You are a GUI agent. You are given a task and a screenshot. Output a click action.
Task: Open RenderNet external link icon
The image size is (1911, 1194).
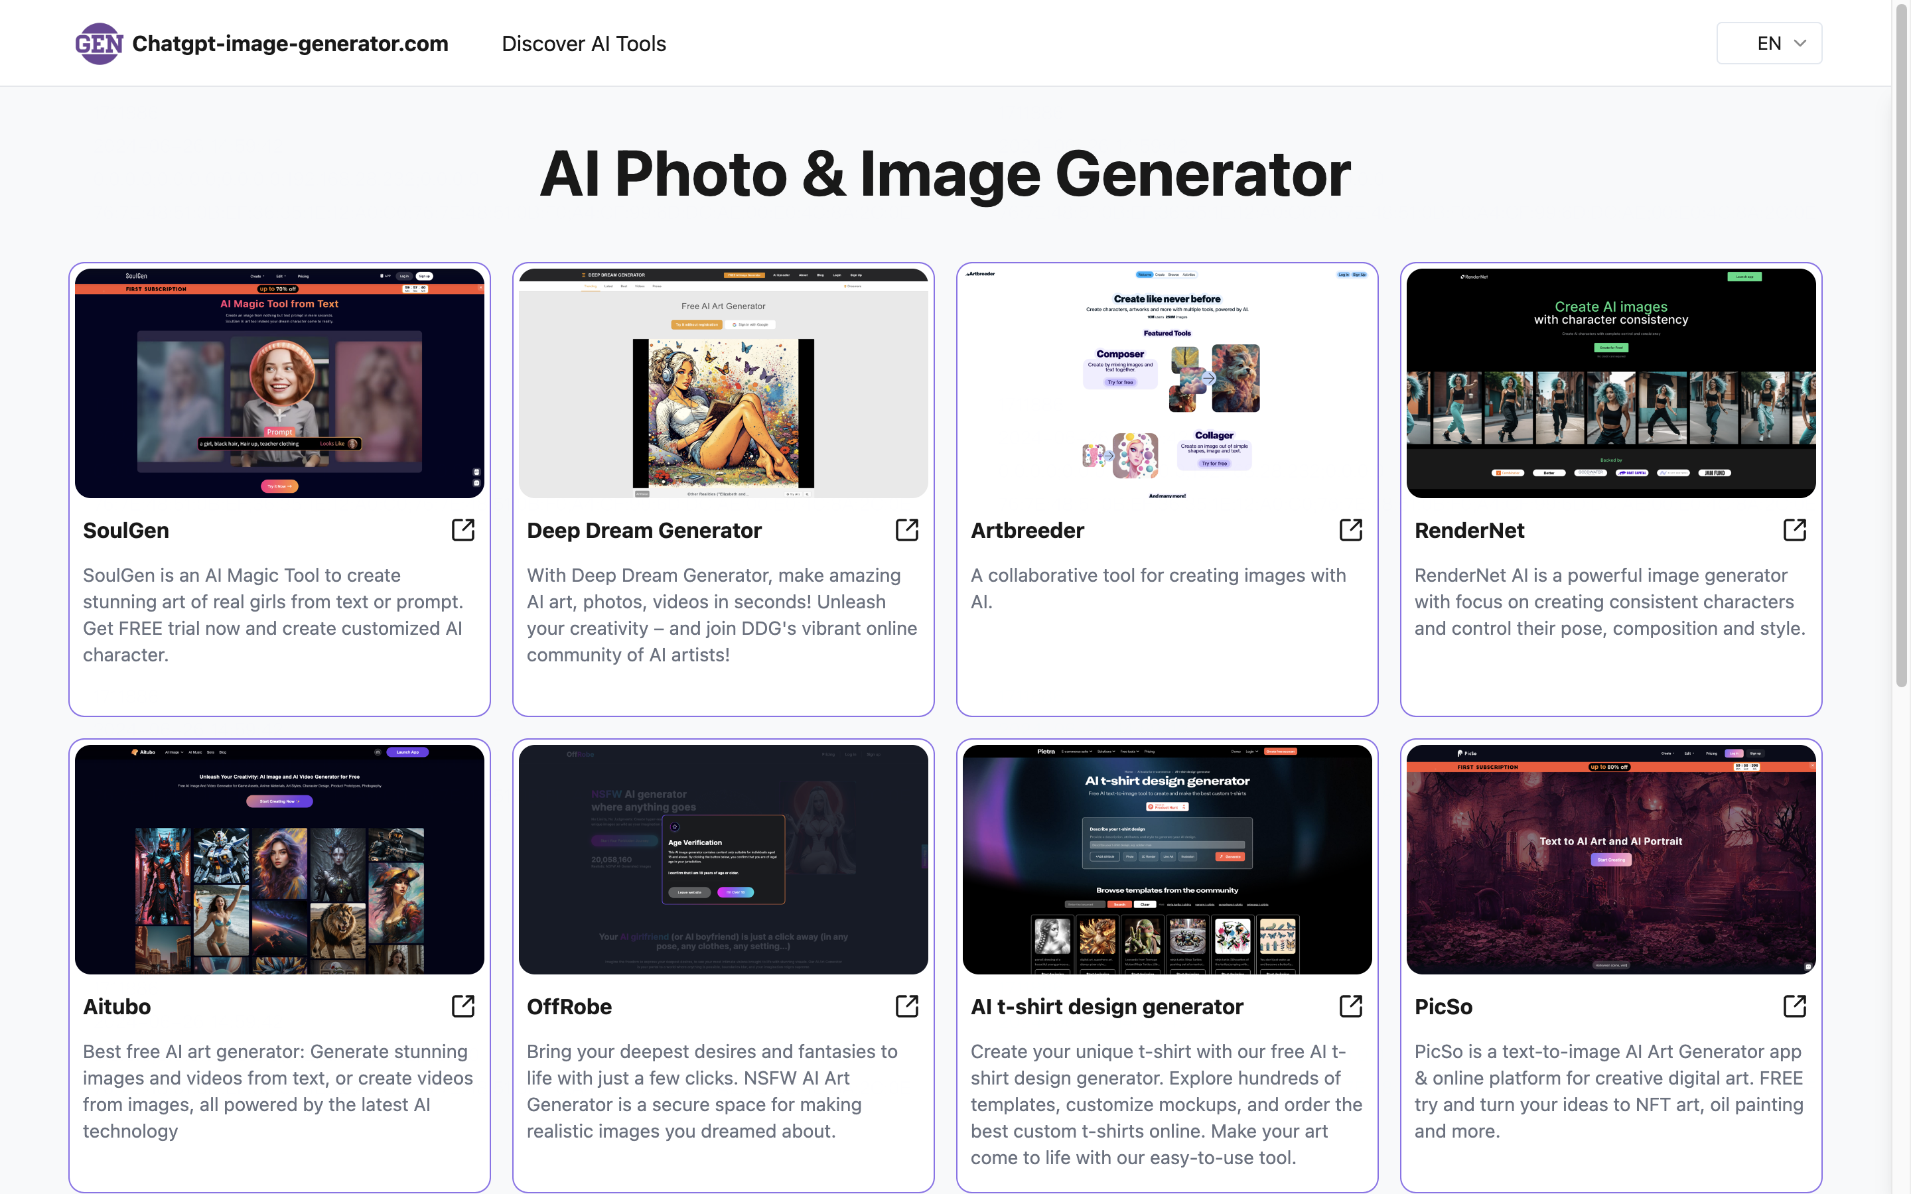pyautogui.click(x=1794, y=530)
